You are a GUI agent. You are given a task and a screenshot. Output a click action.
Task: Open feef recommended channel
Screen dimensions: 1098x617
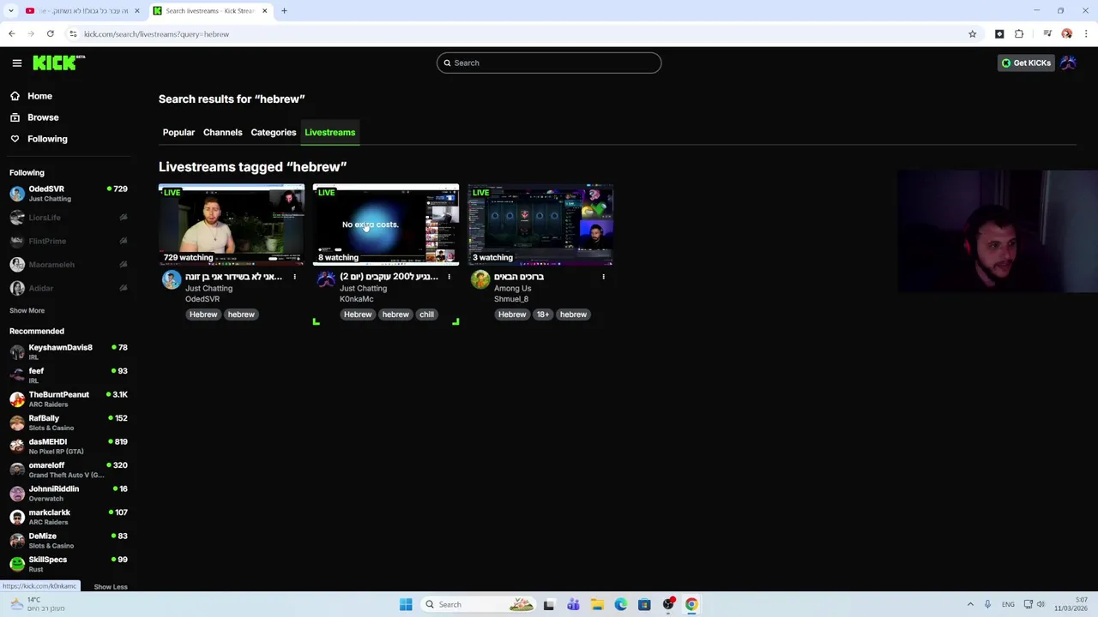pyautogui.click(x=69, y=375)
